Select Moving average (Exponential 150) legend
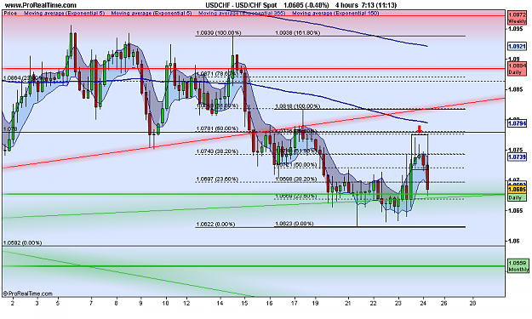 (335, 14)
